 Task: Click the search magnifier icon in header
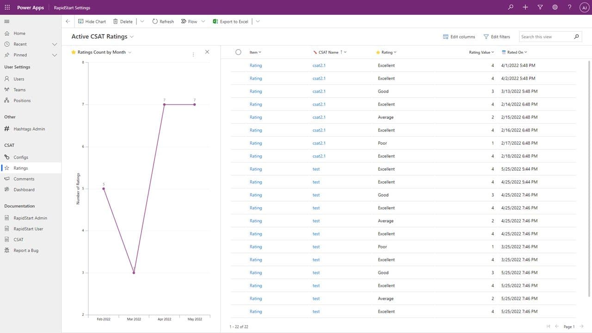click(511, 7)
